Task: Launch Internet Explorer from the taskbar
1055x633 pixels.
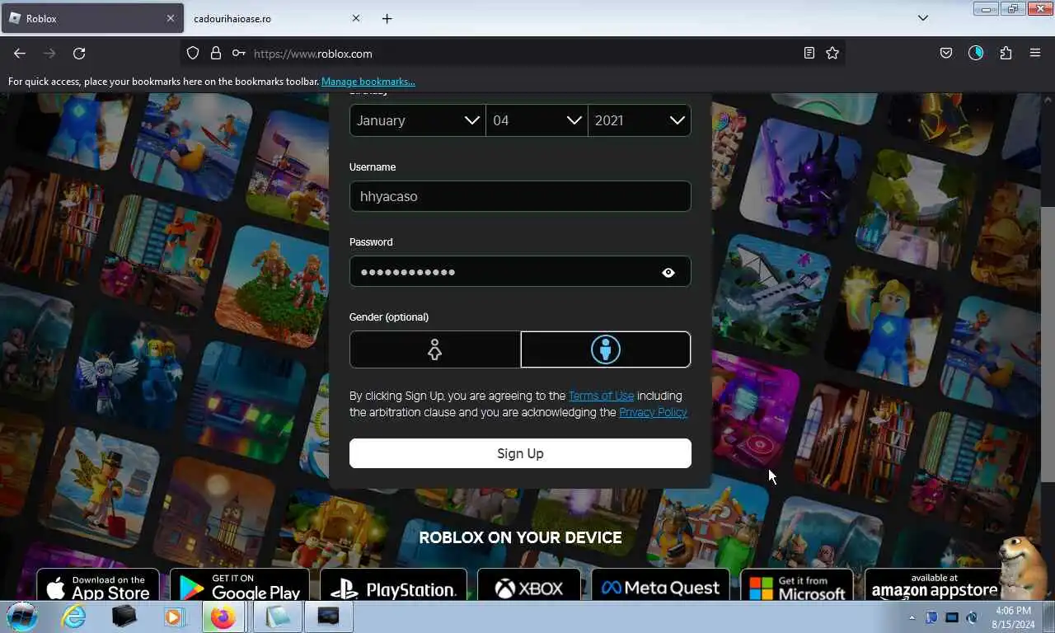Action: [73, 617]
